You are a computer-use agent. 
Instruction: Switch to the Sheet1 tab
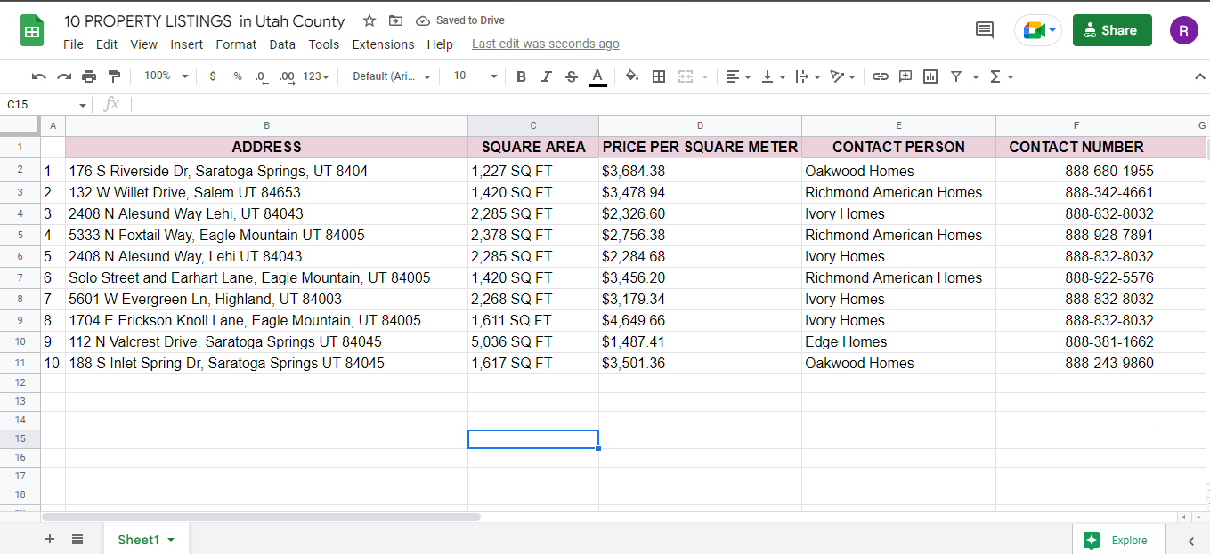coord(139,540)
